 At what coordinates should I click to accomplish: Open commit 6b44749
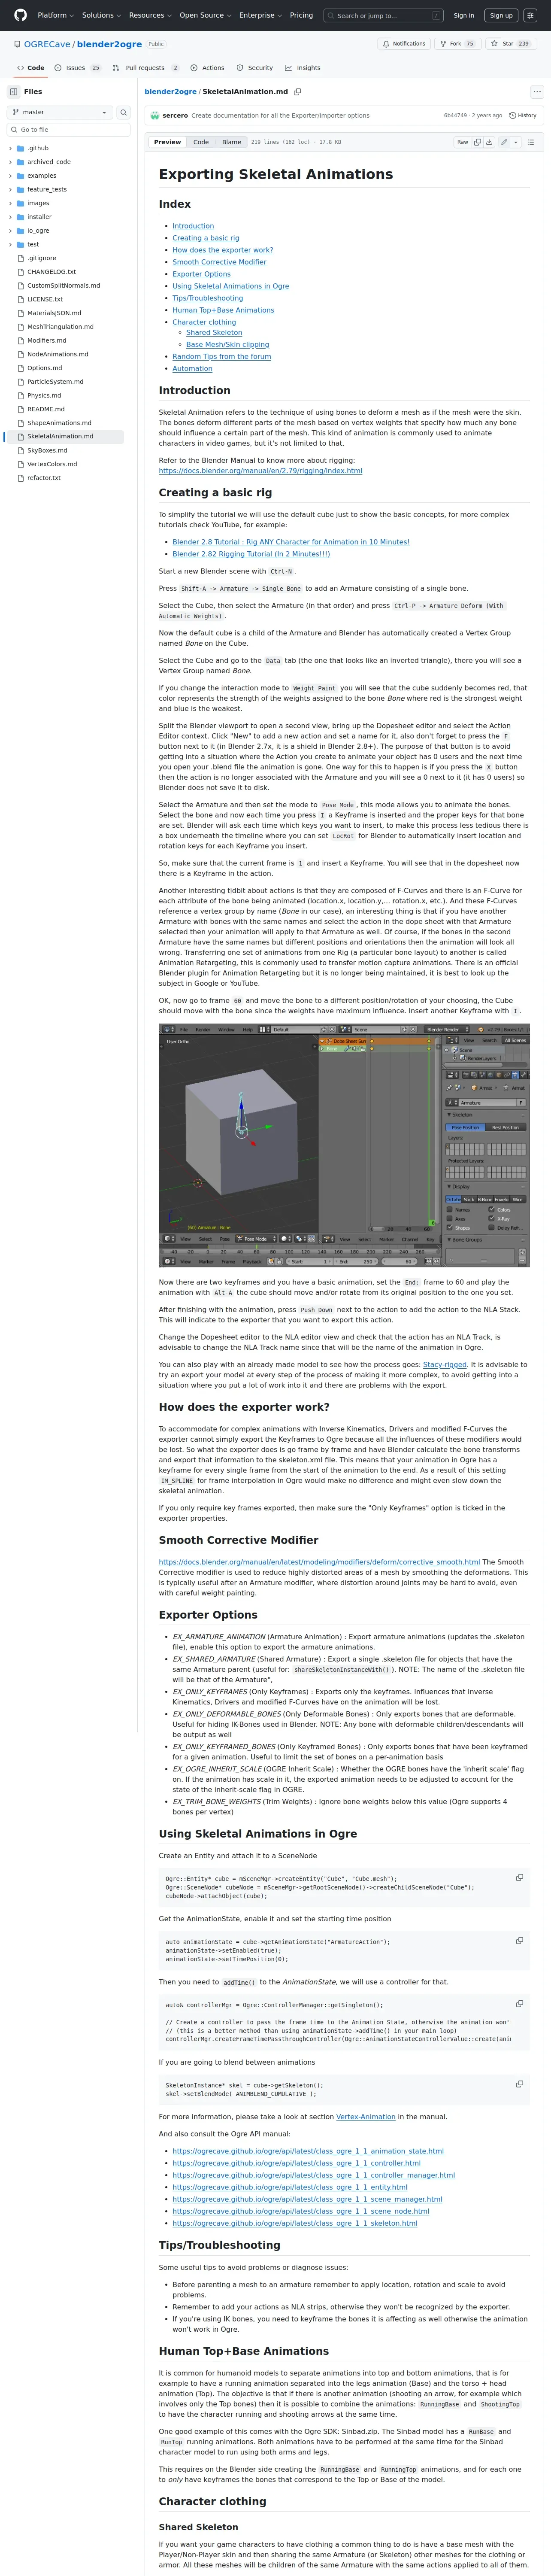[455, 116]
